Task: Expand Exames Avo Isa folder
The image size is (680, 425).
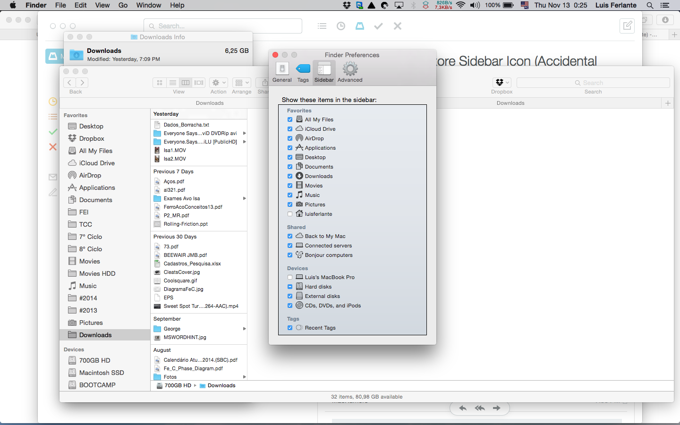Action: point(244,198)
